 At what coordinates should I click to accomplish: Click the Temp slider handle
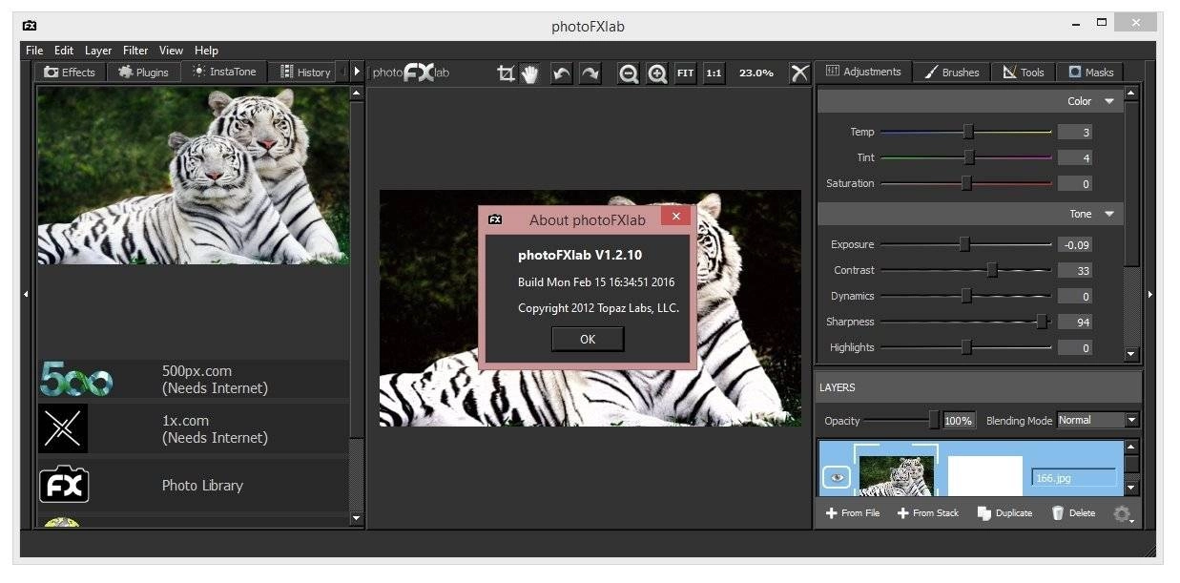tap(968, 132)
